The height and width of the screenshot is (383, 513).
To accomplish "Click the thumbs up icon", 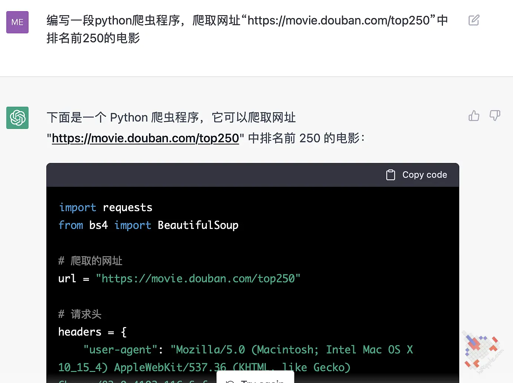I will [x=474, y=116].
